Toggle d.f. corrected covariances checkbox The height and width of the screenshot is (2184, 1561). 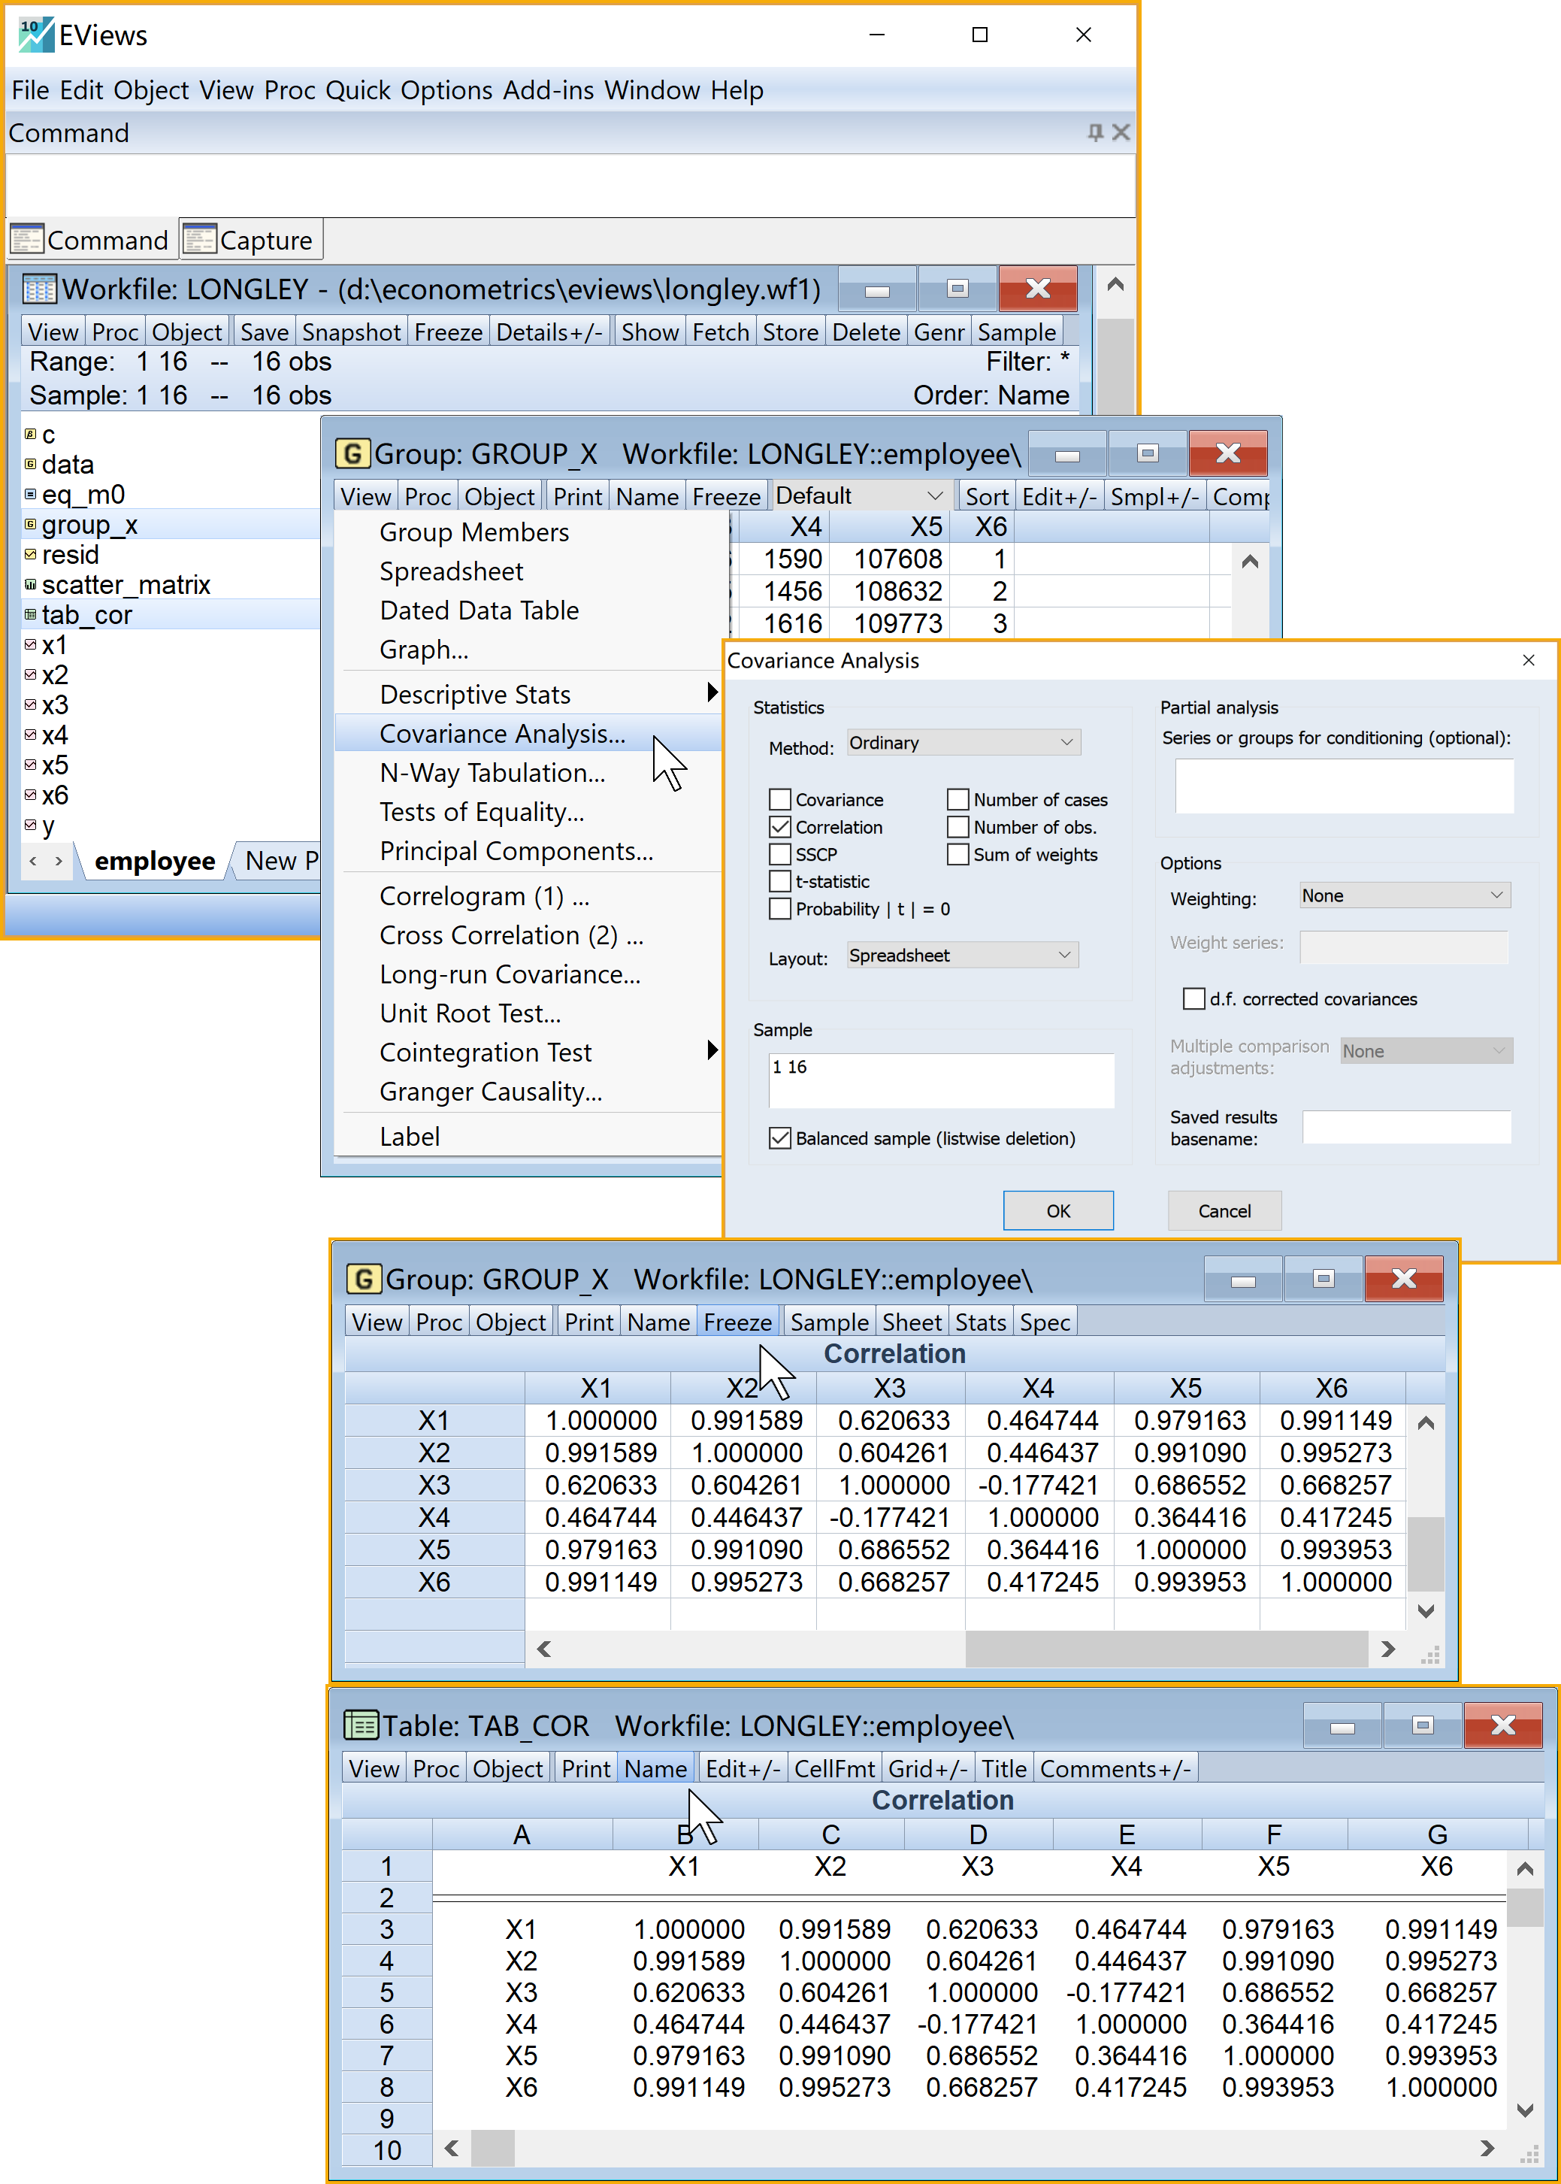point(1193,998)
